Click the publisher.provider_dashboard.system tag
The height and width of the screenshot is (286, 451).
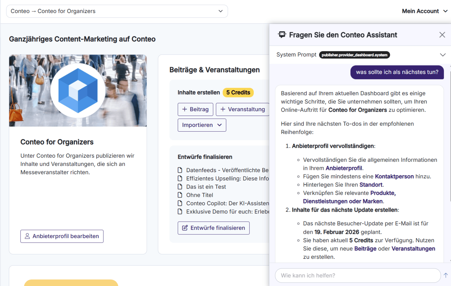coord(354,55)
